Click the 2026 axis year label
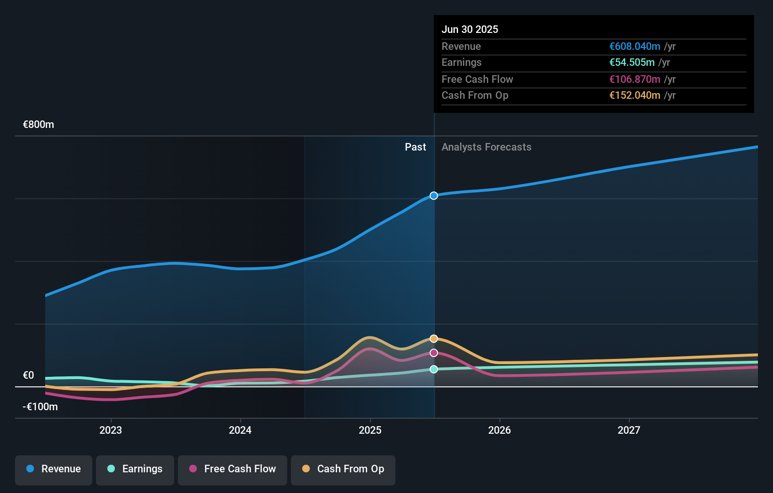This screenshot has width=773, height=493. tap(500, 430)
